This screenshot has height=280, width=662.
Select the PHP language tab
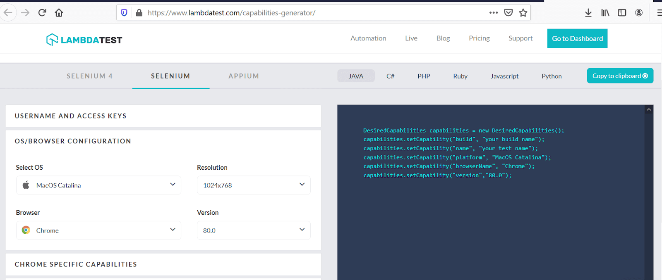pyautogui.click(x=424, y=76)
